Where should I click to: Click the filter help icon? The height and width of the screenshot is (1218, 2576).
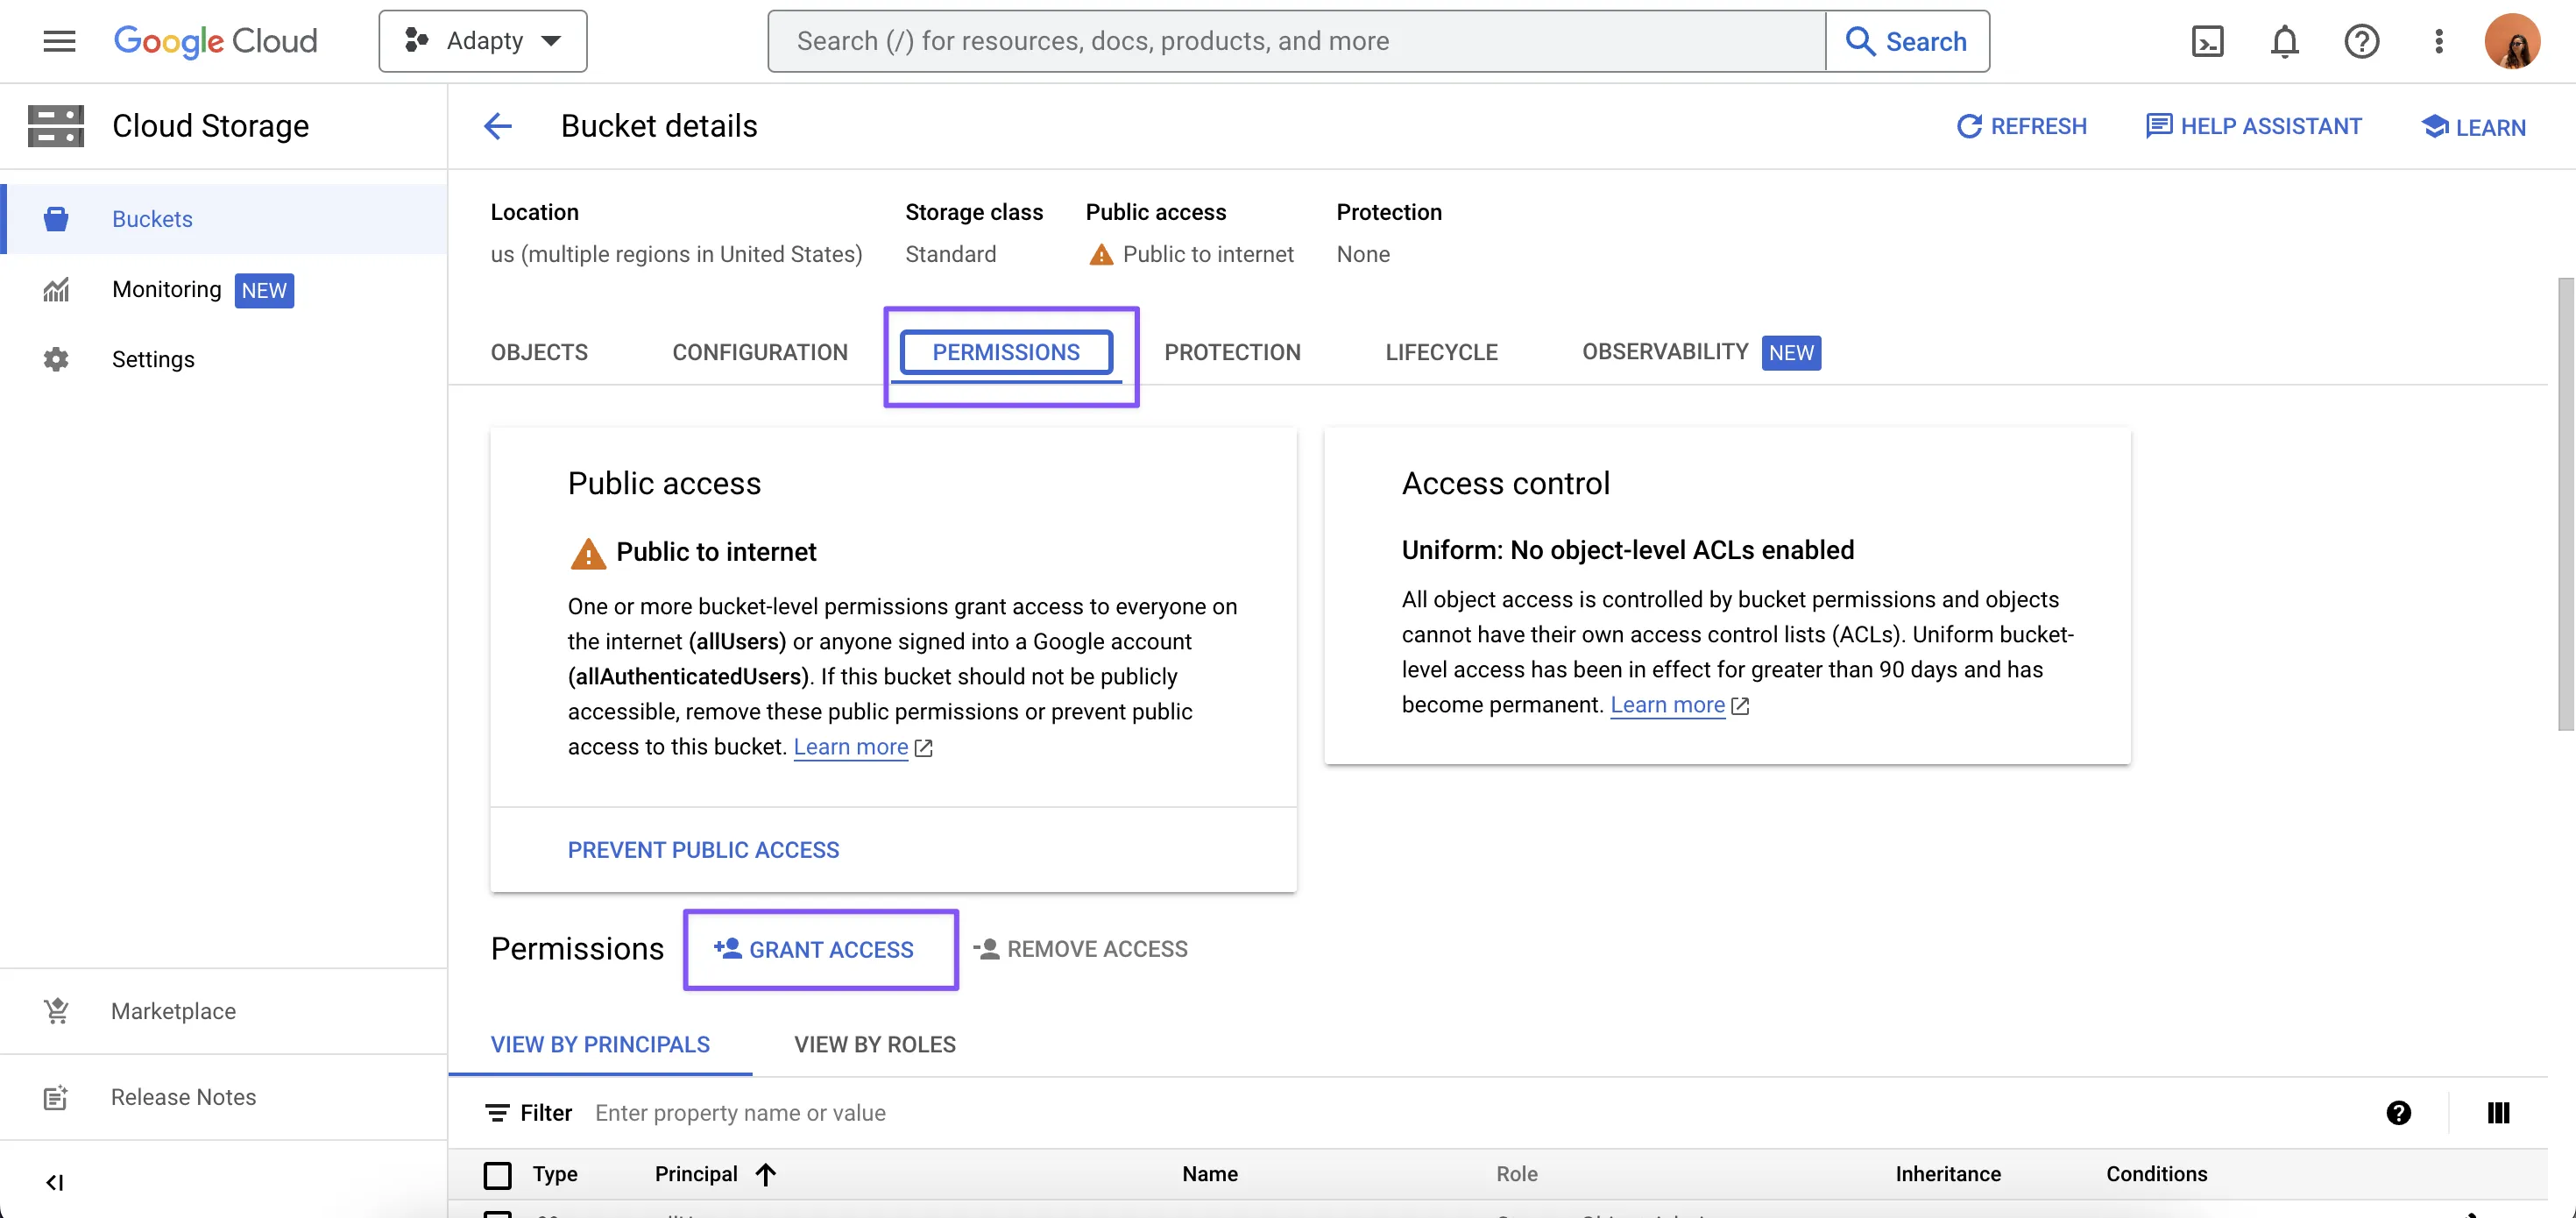coord(2398,1113)
